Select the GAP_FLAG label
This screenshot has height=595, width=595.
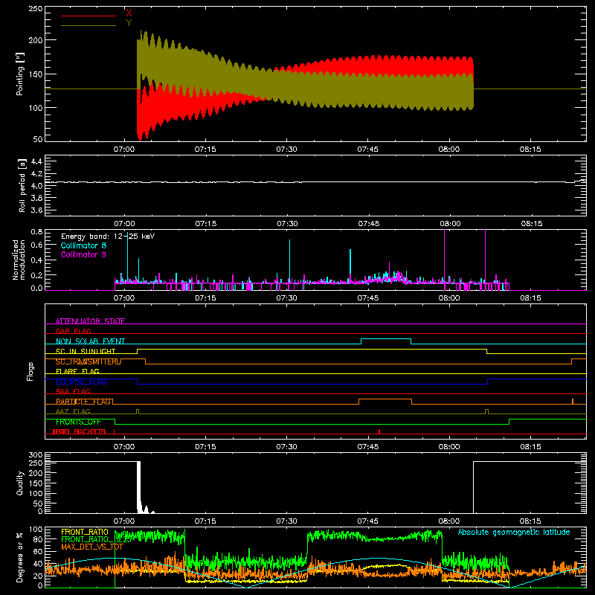coord(73,331)
